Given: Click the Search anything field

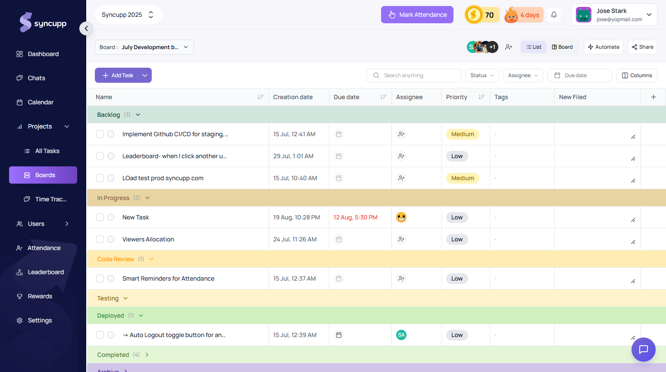Looking at the screenshot, I should (414, 75).
